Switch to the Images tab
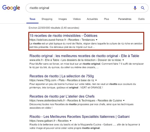The image size is (150, 132). (x=62, y=19)
